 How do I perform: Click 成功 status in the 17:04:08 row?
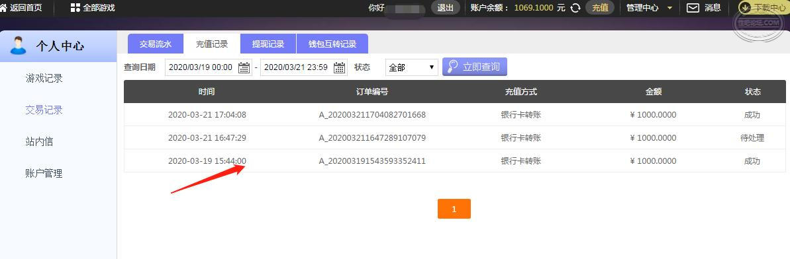pyautogui.click(x=752, y=115)
